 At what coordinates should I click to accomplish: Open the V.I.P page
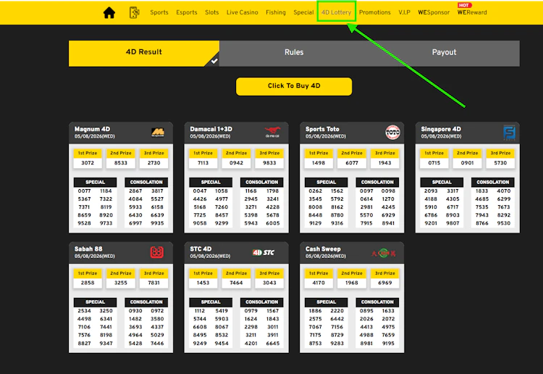click(x=404, y=12)
